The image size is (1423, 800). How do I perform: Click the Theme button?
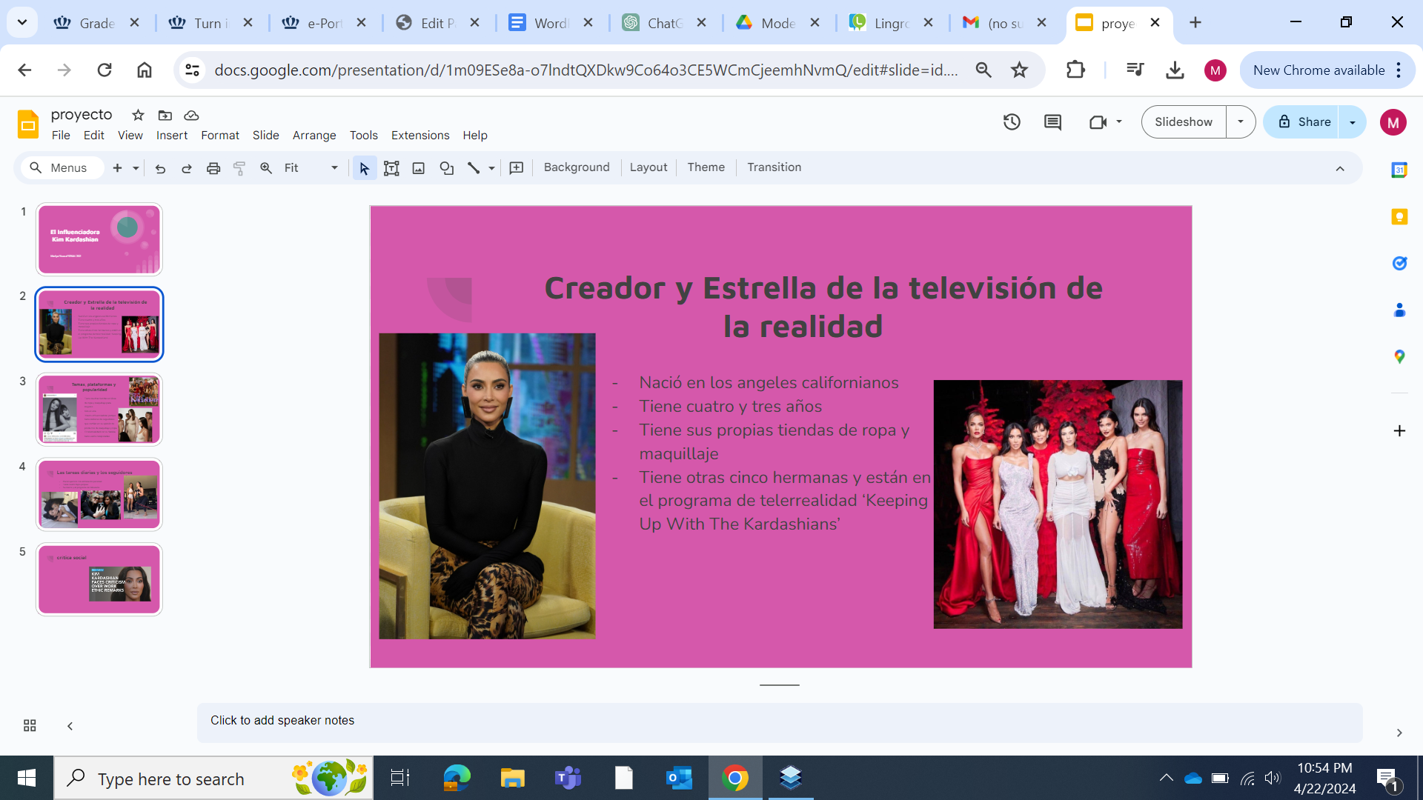[706, 167]
